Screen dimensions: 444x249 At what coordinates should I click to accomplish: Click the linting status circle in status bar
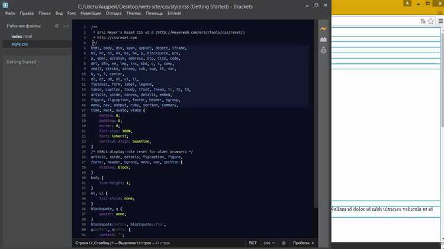point(284,243)
